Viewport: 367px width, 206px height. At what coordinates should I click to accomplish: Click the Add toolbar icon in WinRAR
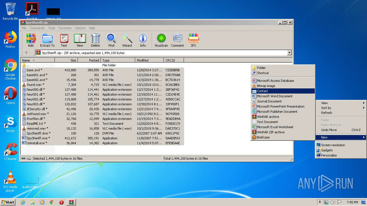(31, 40)
